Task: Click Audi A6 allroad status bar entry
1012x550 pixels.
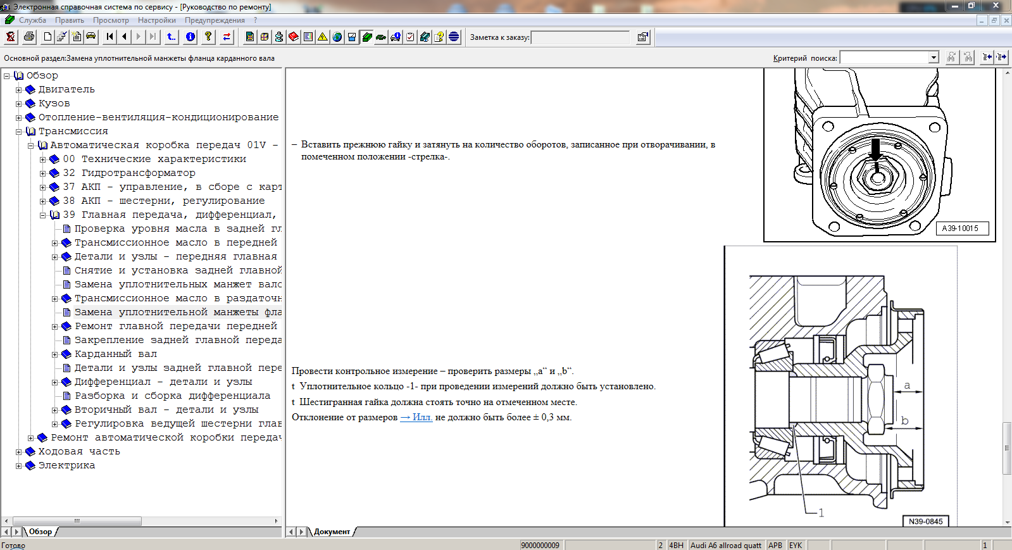Action: 726,545
